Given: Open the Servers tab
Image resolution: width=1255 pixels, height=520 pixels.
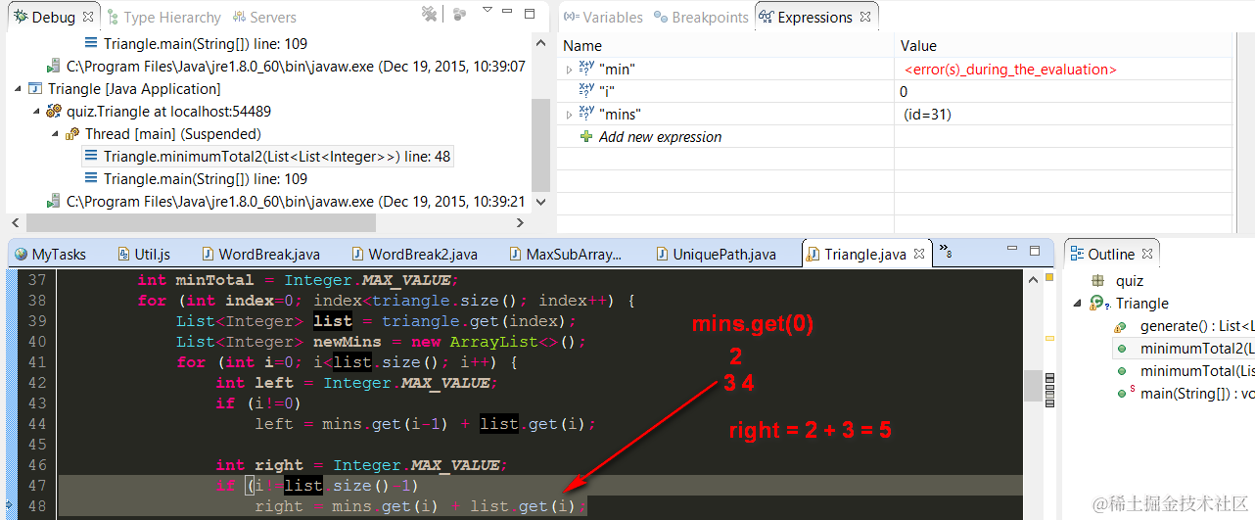Looking at the screenshot, I should 264,18.
